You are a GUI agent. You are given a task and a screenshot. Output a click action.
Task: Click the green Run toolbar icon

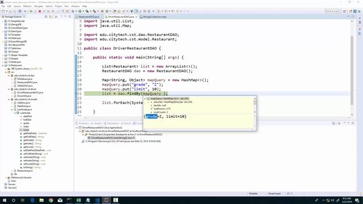80,11
